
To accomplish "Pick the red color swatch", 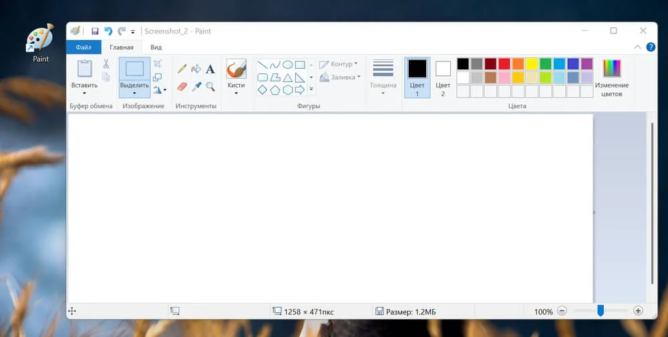I will 504,64.
